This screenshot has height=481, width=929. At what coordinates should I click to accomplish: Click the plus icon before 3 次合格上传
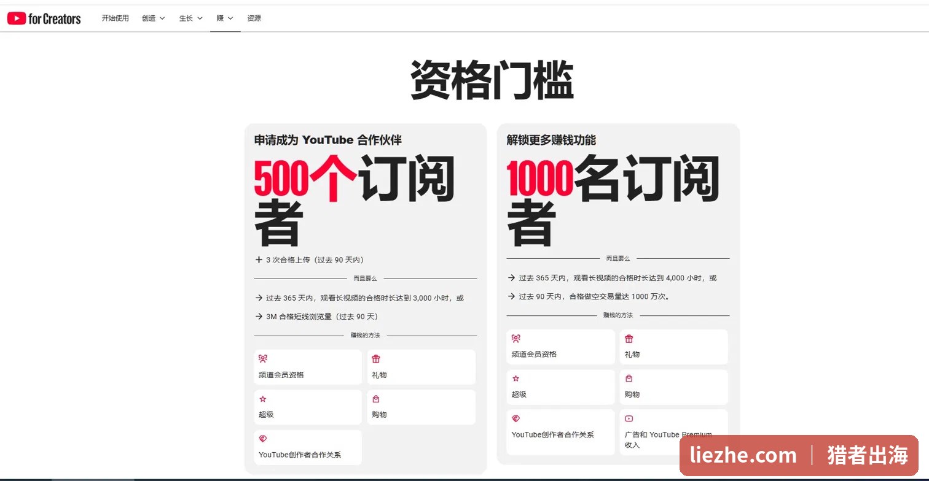click(259, 260)
